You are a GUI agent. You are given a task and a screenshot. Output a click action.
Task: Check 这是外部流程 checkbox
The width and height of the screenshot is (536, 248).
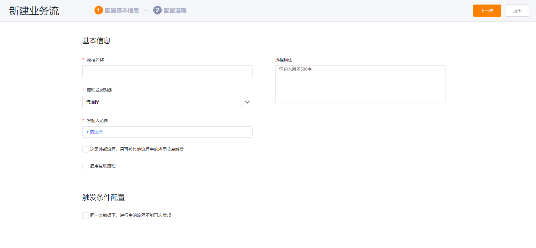(85, 149)
